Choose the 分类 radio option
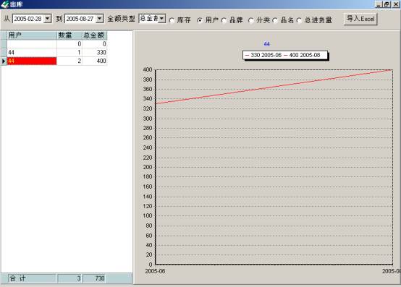 251,20
